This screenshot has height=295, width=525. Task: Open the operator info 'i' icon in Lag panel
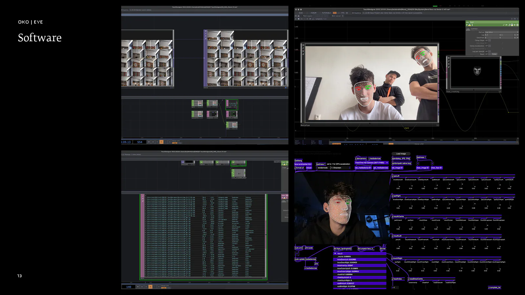pyautogui.click(x=472, y=25)
